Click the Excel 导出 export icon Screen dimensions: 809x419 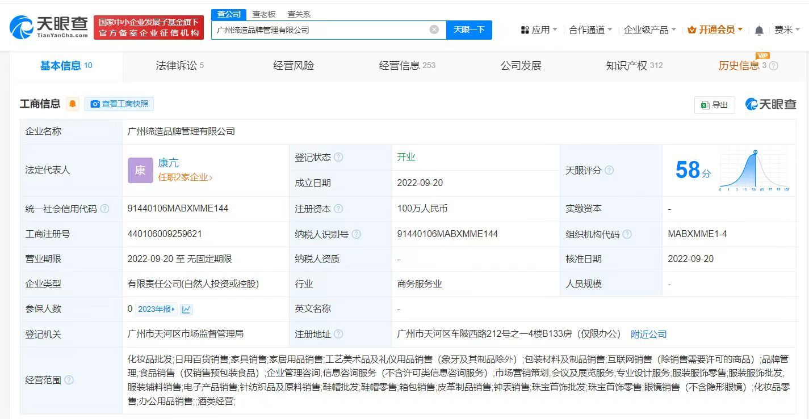[x=705, y=104]
